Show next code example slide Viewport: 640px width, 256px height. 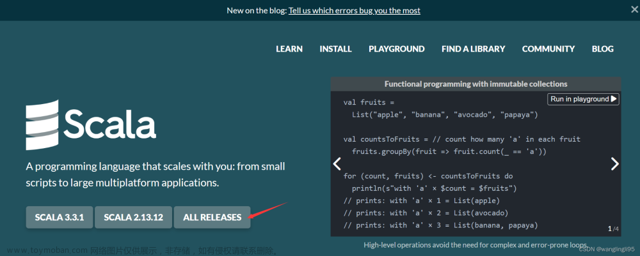[x=614, y=163]
